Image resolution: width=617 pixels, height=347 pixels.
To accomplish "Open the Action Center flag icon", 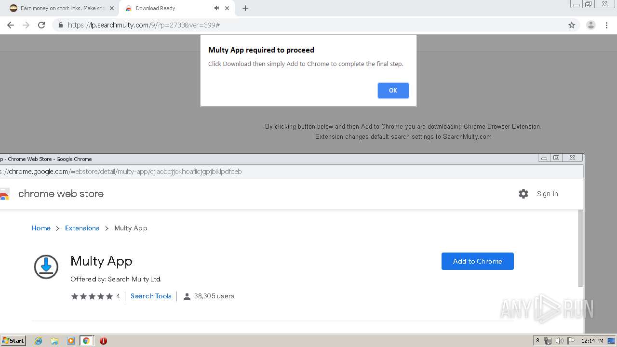I will coord(571,341).
